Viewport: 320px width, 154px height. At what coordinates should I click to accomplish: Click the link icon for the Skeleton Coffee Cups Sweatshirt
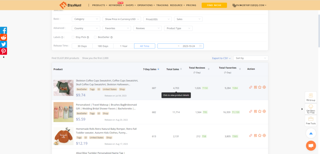(x=251, y=87)
